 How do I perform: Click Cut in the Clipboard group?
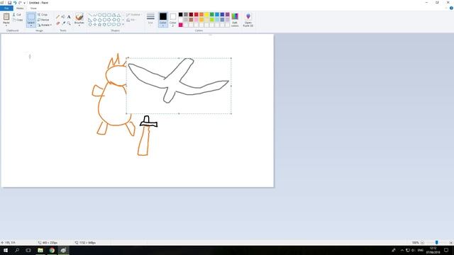tap(16, 14)
